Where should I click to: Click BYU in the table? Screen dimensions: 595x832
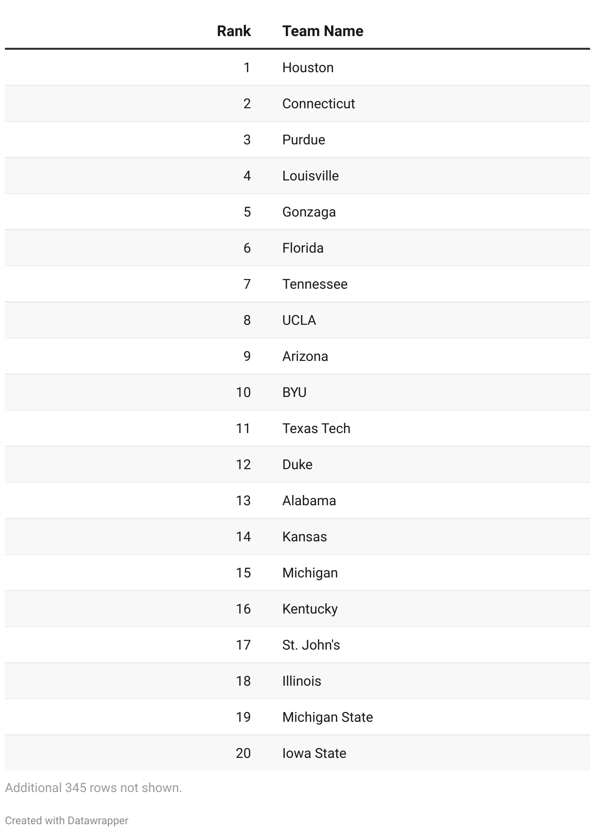click(294, 392)
